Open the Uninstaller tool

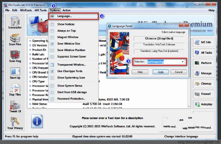[x=15, y=23]
